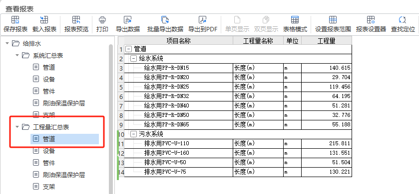Select 管道 under 工程量汇总表
Screen dimensions: 419x194
pos(64,139)
